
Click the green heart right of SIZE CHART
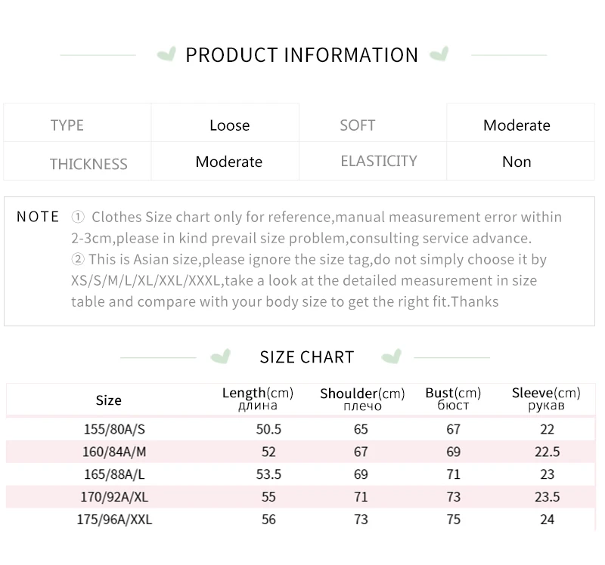point(392,356)
